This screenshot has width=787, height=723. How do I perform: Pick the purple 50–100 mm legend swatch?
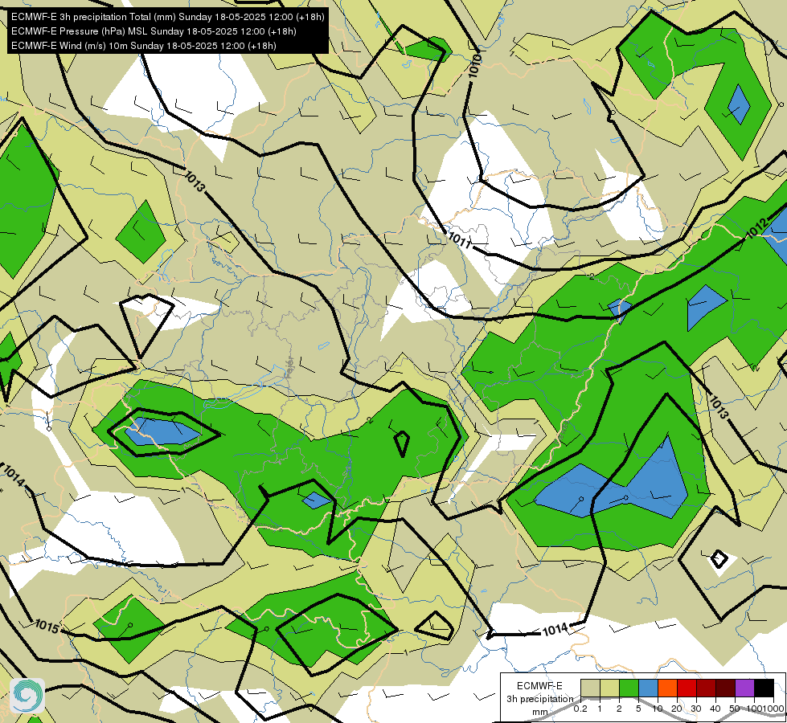click(745, 688)
